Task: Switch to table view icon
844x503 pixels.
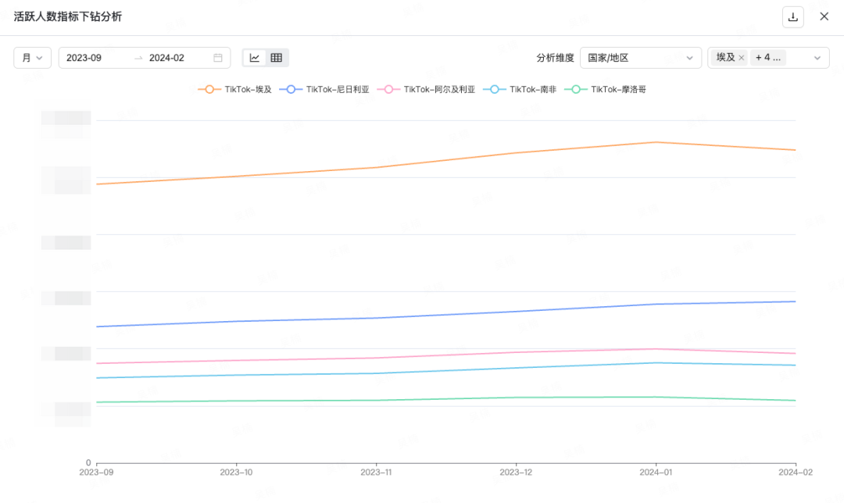Action: click(277, 58)
